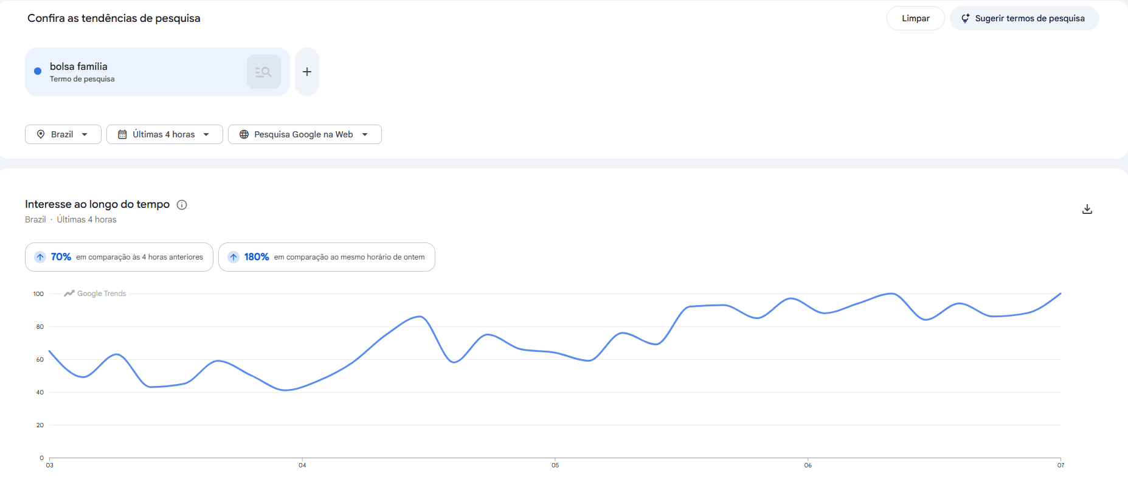This screenshot has height=488, width=1128.
Task: Open the Brazil location dropdown
Action: (x=63, y=134)
